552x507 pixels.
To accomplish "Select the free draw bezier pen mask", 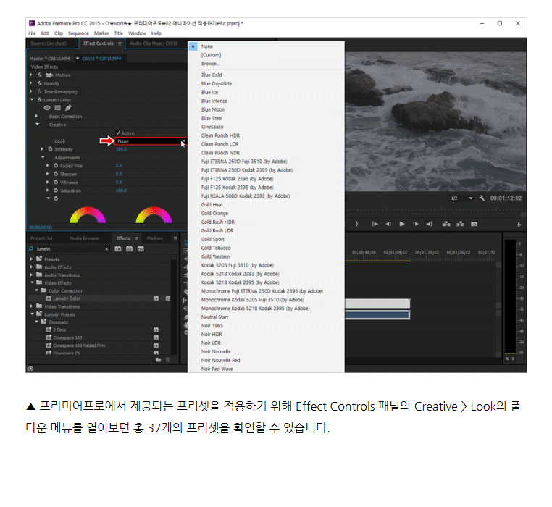I will click(68, 108).
